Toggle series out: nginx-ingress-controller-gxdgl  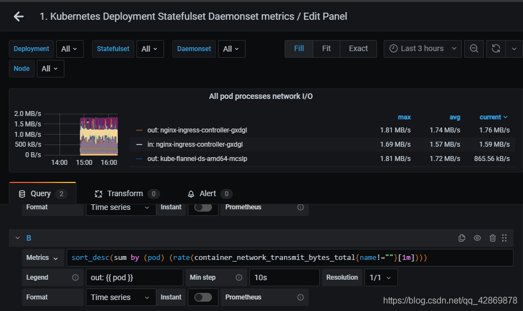197,130
